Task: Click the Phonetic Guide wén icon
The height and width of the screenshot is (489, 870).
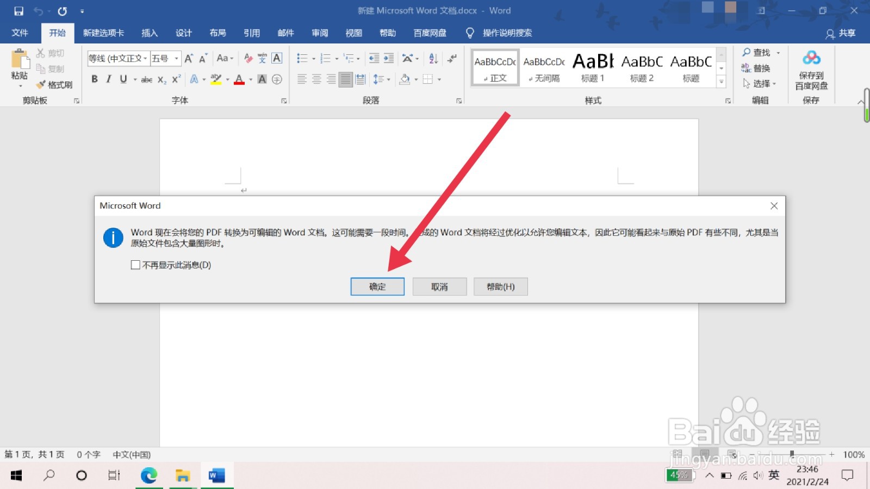Action: [263, 58]
